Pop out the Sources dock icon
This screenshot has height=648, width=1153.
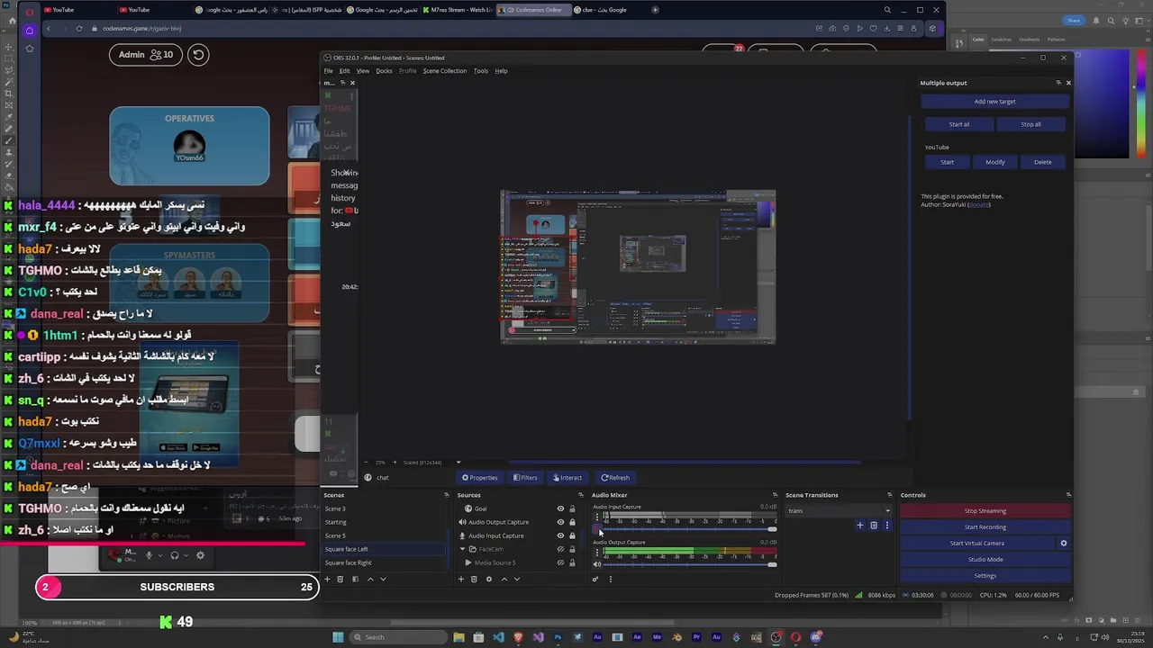pos(580,495)
